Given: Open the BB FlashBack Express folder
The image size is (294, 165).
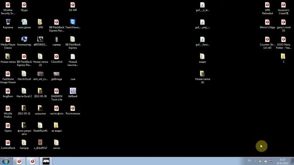Looking at the screenshot, I should (73, 43).
